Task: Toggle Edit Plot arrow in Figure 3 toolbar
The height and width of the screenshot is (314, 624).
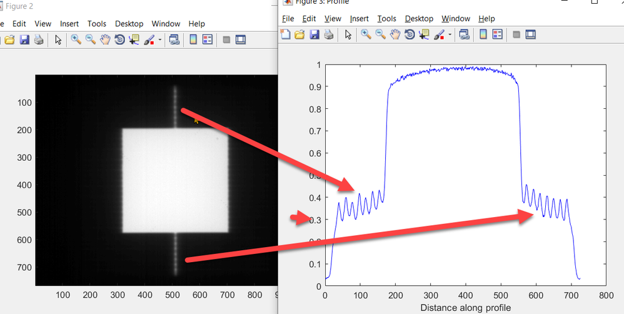Action: 348,34
